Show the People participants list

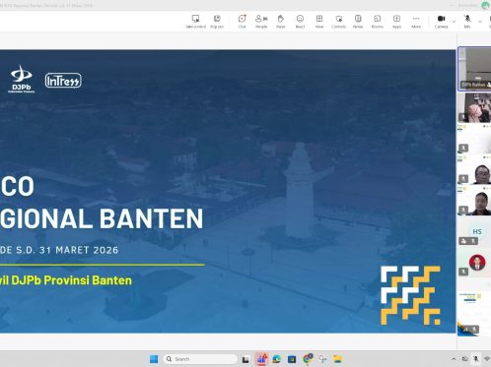(261, 22)
